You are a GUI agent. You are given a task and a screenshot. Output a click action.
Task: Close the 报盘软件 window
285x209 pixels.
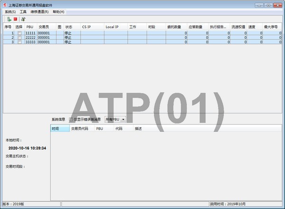pos(278,5)
